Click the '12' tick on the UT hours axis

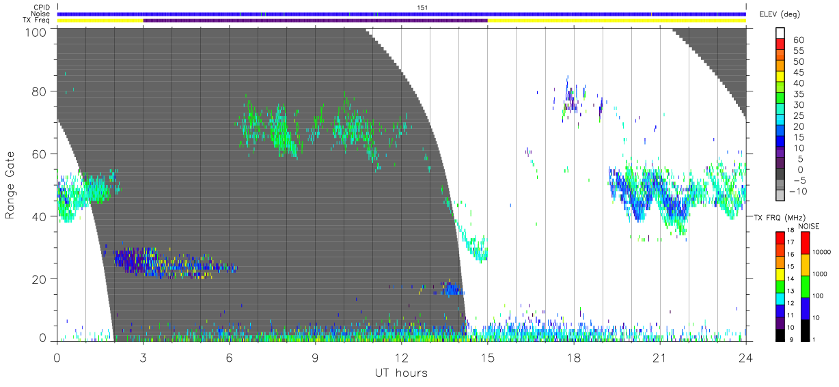point(401,357)
